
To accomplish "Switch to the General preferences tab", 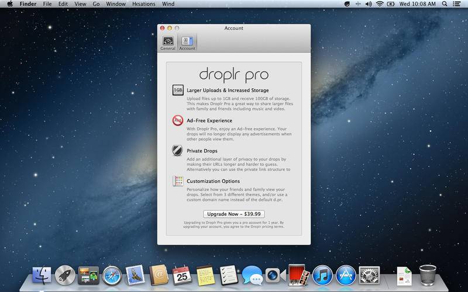I will [x=168, y=43].
